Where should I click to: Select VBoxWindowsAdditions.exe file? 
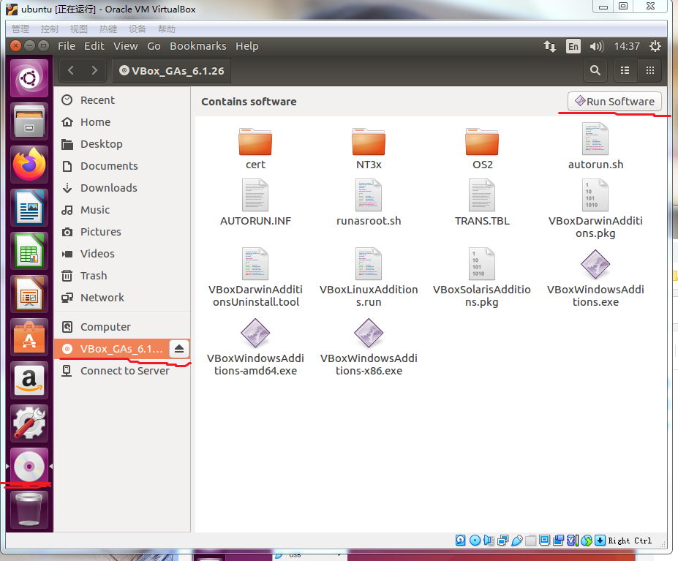click(595, 278)
